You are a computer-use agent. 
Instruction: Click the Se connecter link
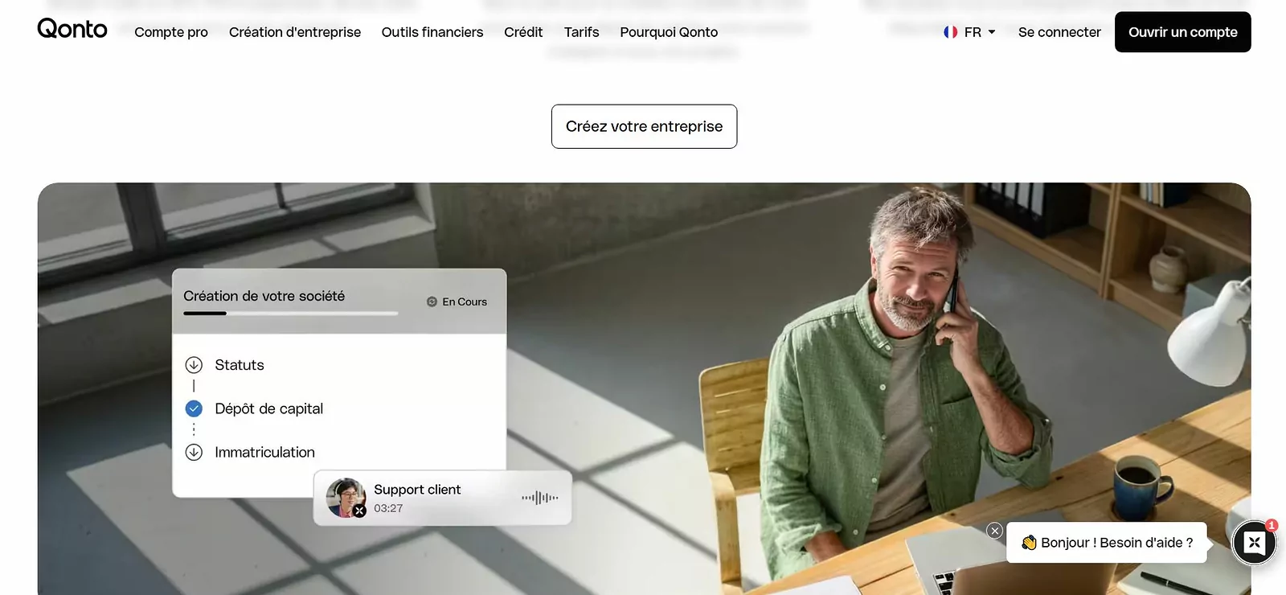pos(1059,32)
